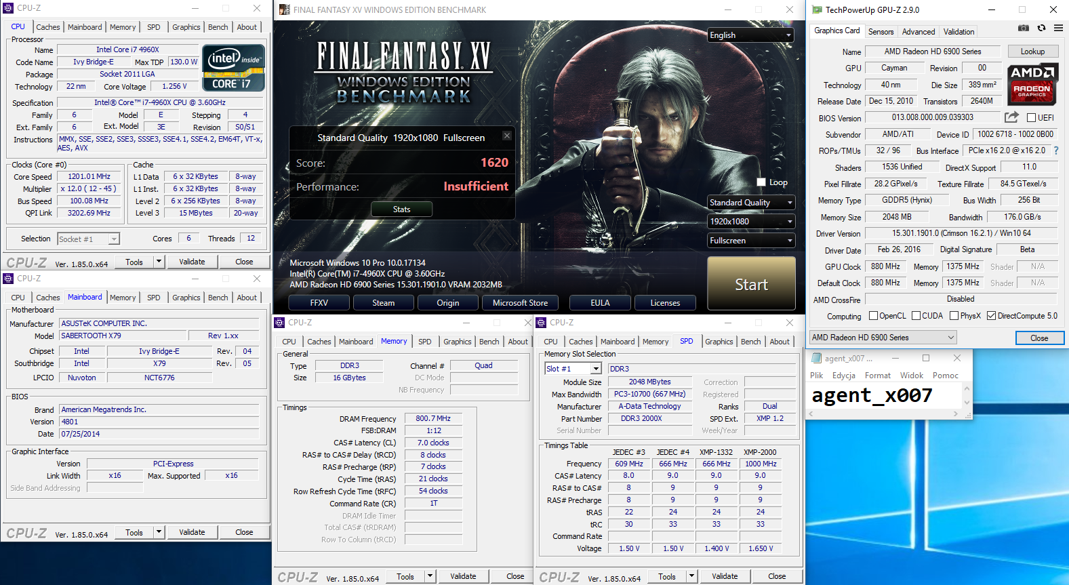
Task: Click the FFXV website button
Action: [x=319, y=303]
